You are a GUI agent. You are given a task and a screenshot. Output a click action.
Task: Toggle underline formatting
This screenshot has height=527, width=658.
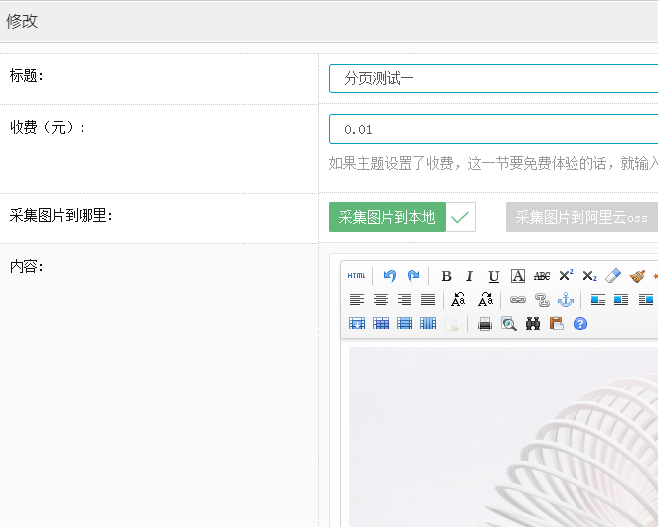pos(494,276)
